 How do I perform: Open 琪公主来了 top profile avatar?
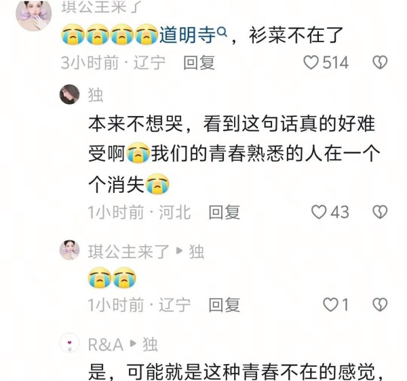[x=34, y=14]
